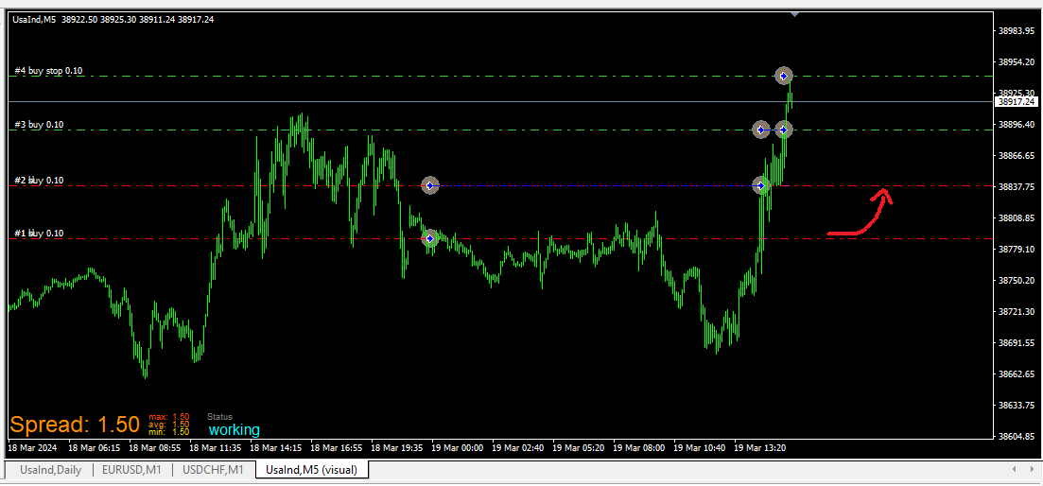This screenshot has width=1043, height=486.
Task: Click the '19 Mar 00:00' time axis label
Action: tap(457, 448)
